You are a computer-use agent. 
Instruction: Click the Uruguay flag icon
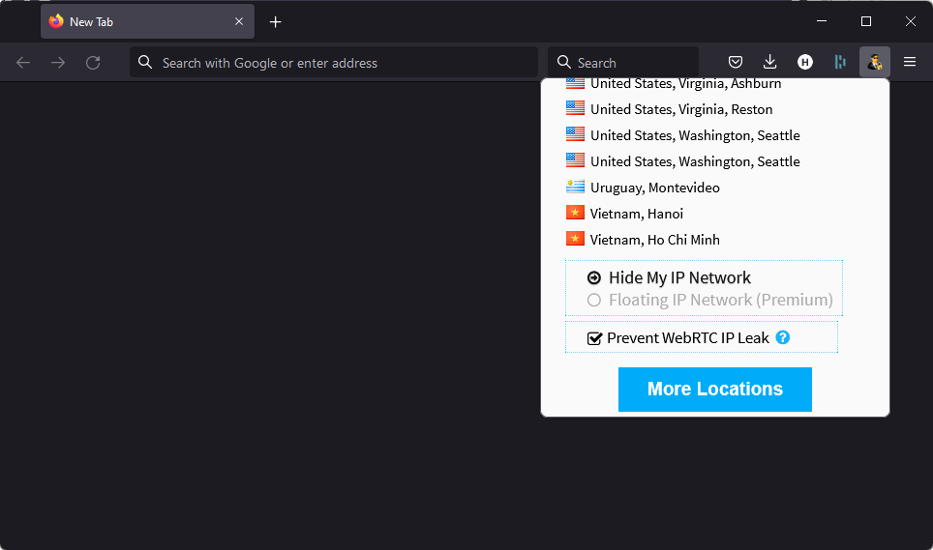[x=575, y=187]
